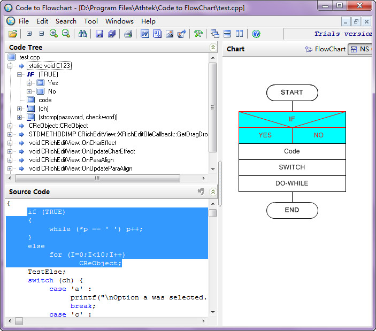Screen dimensions: 376x331
Task: Open the Edit menu
Action: pyautogui.click(x=42, y=21)
